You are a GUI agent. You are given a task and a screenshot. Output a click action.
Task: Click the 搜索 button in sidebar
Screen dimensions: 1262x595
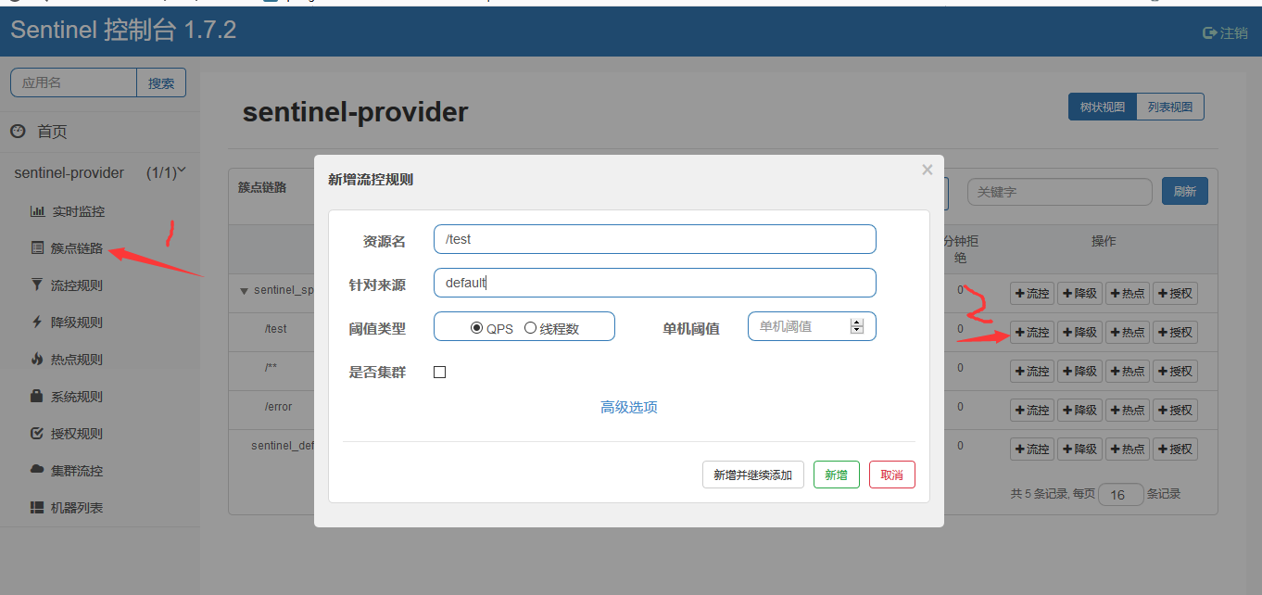pos(161,82)
